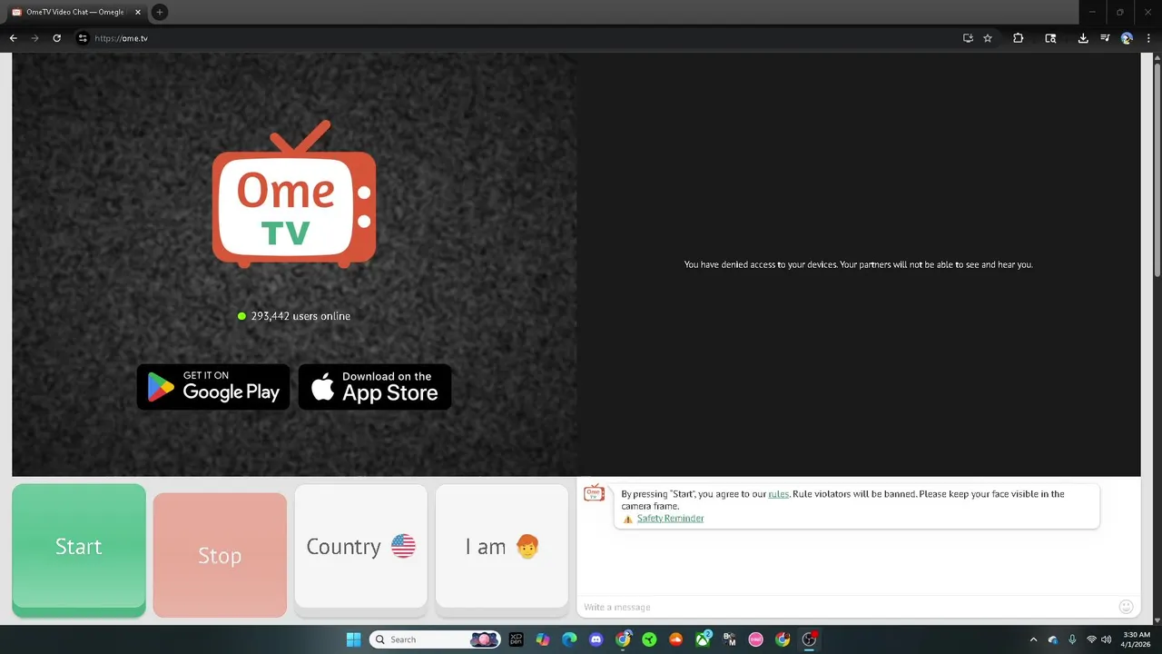Open Microsoft Edge from the taskbar
The width and height of the screenshot is (1162, 654).
pos(569,639)
